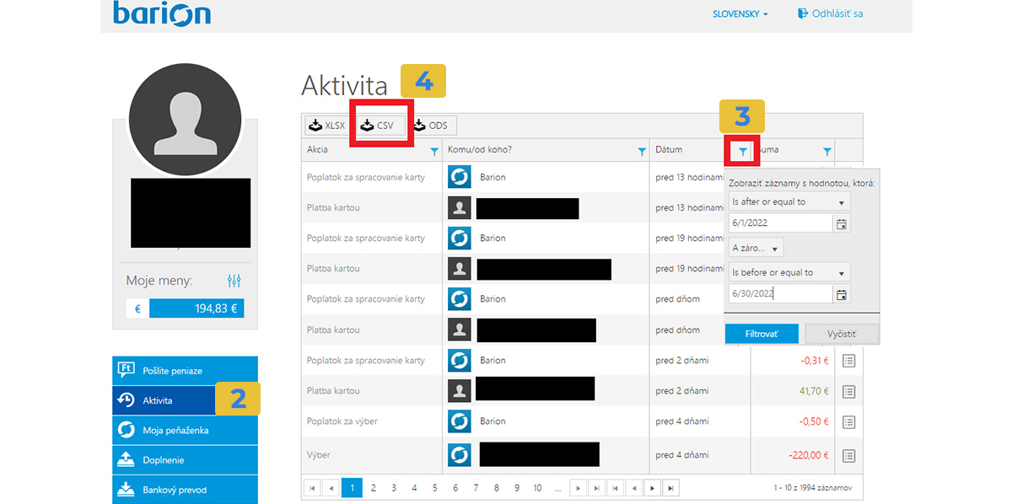Click the 'Moje meny:' label
1012x504 pixels.
pyautogui.click(x=159, y=281)
